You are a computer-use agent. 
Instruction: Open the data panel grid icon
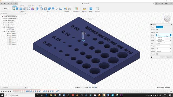[x=1, y=4]
